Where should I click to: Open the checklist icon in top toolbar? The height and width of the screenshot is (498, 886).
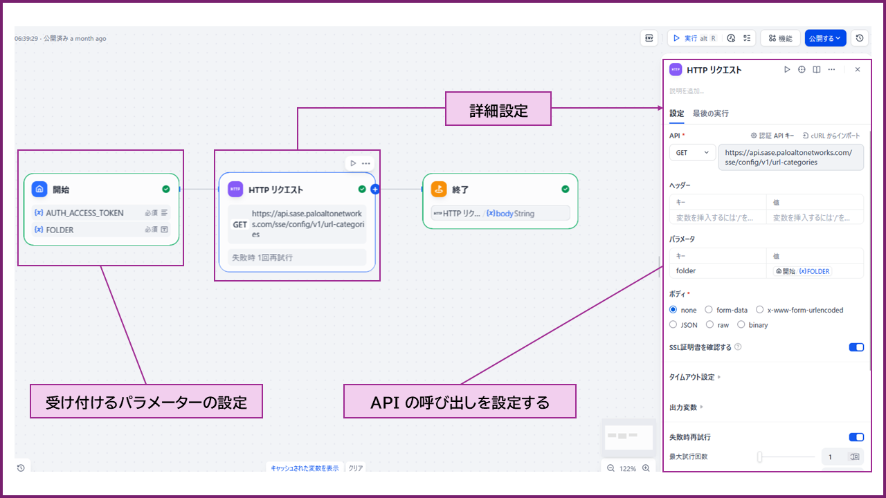click(x=747, y=39)
